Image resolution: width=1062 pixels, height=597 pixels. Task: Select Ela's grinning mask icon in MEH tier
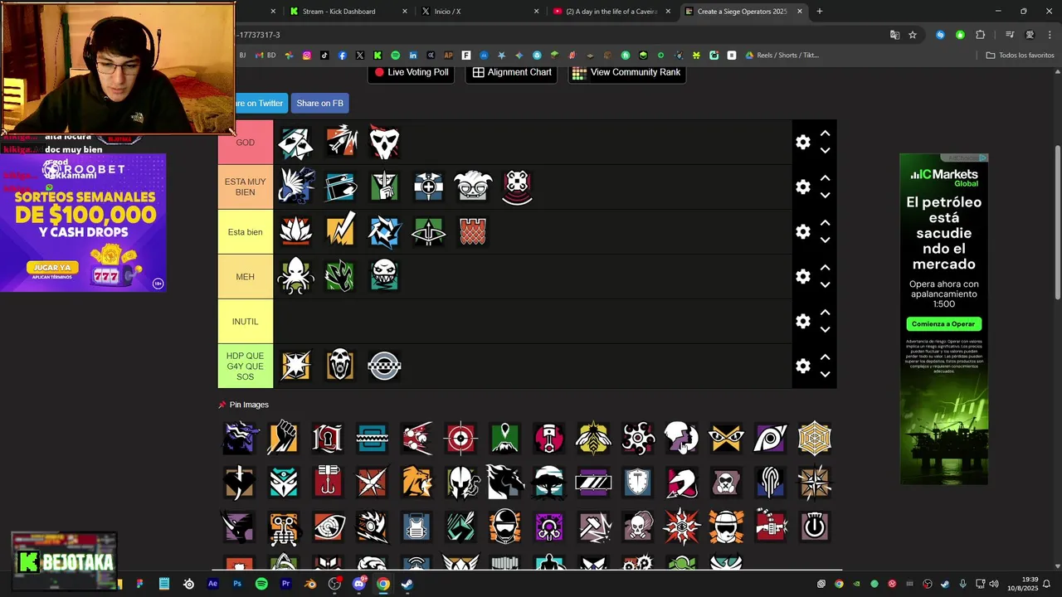[x=384, y=276]
